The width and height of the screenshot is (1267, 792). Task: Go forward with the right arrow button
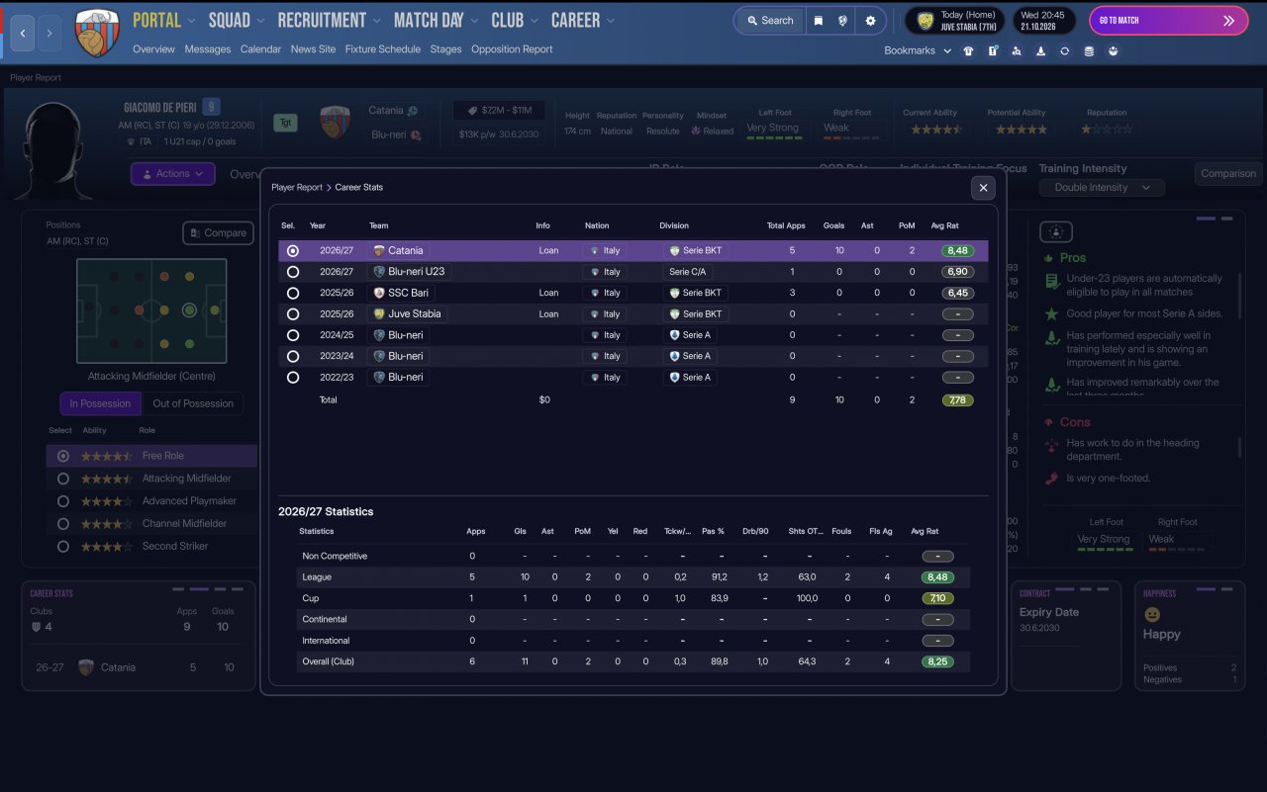(49, 34)
